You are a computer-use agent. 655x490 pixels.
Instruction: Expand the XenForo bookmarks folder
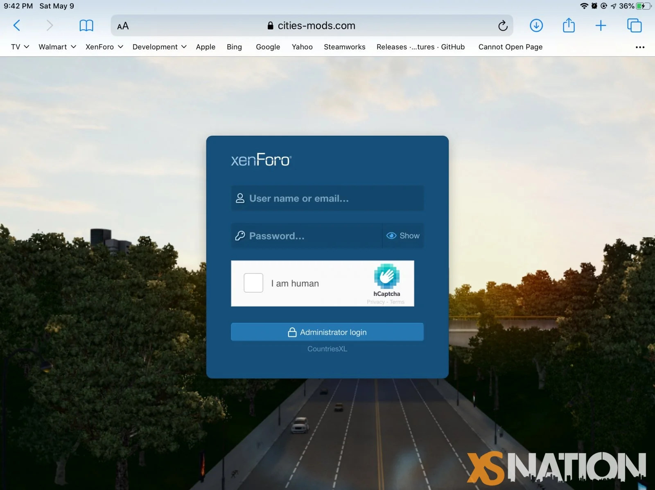(x=104, y=47)
